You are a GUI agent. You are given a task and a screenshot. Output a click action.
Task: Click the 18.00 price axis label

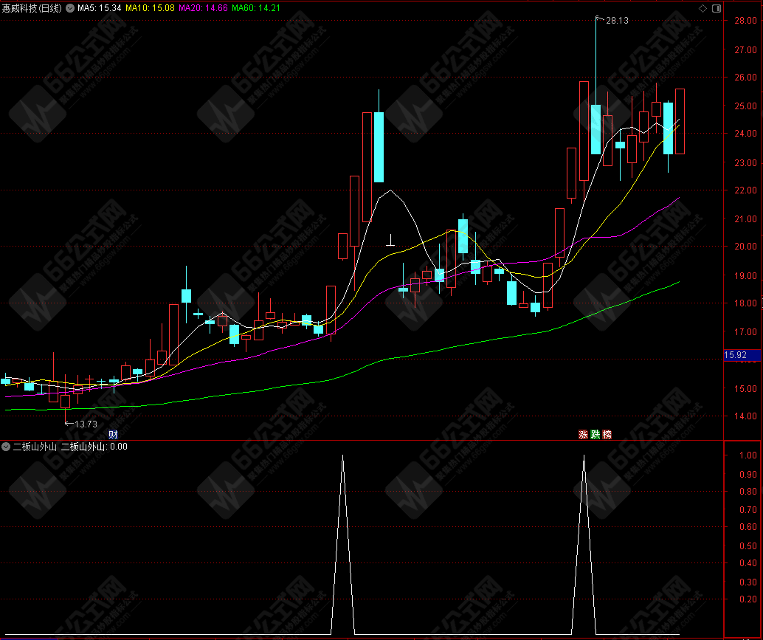click(745, 303)
